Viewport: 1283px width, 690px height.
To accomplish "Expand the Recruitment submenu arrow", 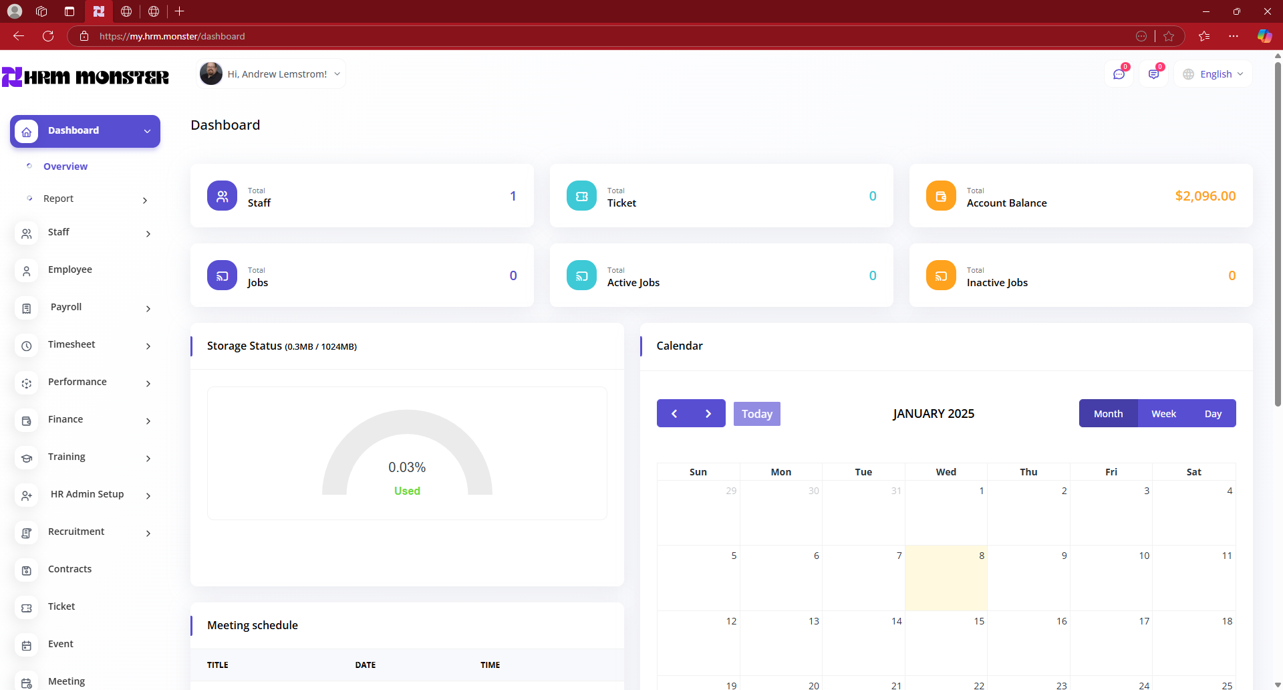I will 148,533.
